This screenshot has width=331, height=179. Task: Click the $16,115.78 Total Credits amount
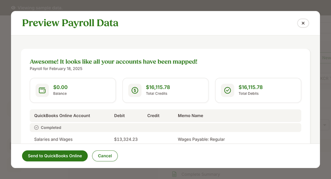158,87
